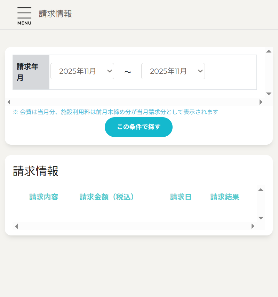
Task: Select the 請求内容 column header
Action: 43,197
